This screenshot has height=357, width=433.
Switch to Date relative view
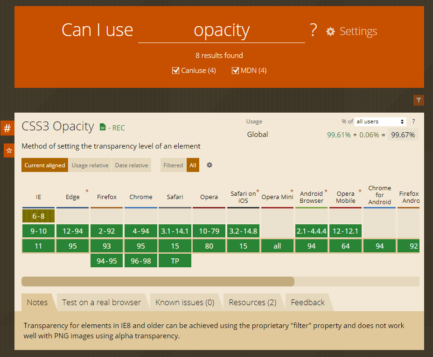(132, 165)
